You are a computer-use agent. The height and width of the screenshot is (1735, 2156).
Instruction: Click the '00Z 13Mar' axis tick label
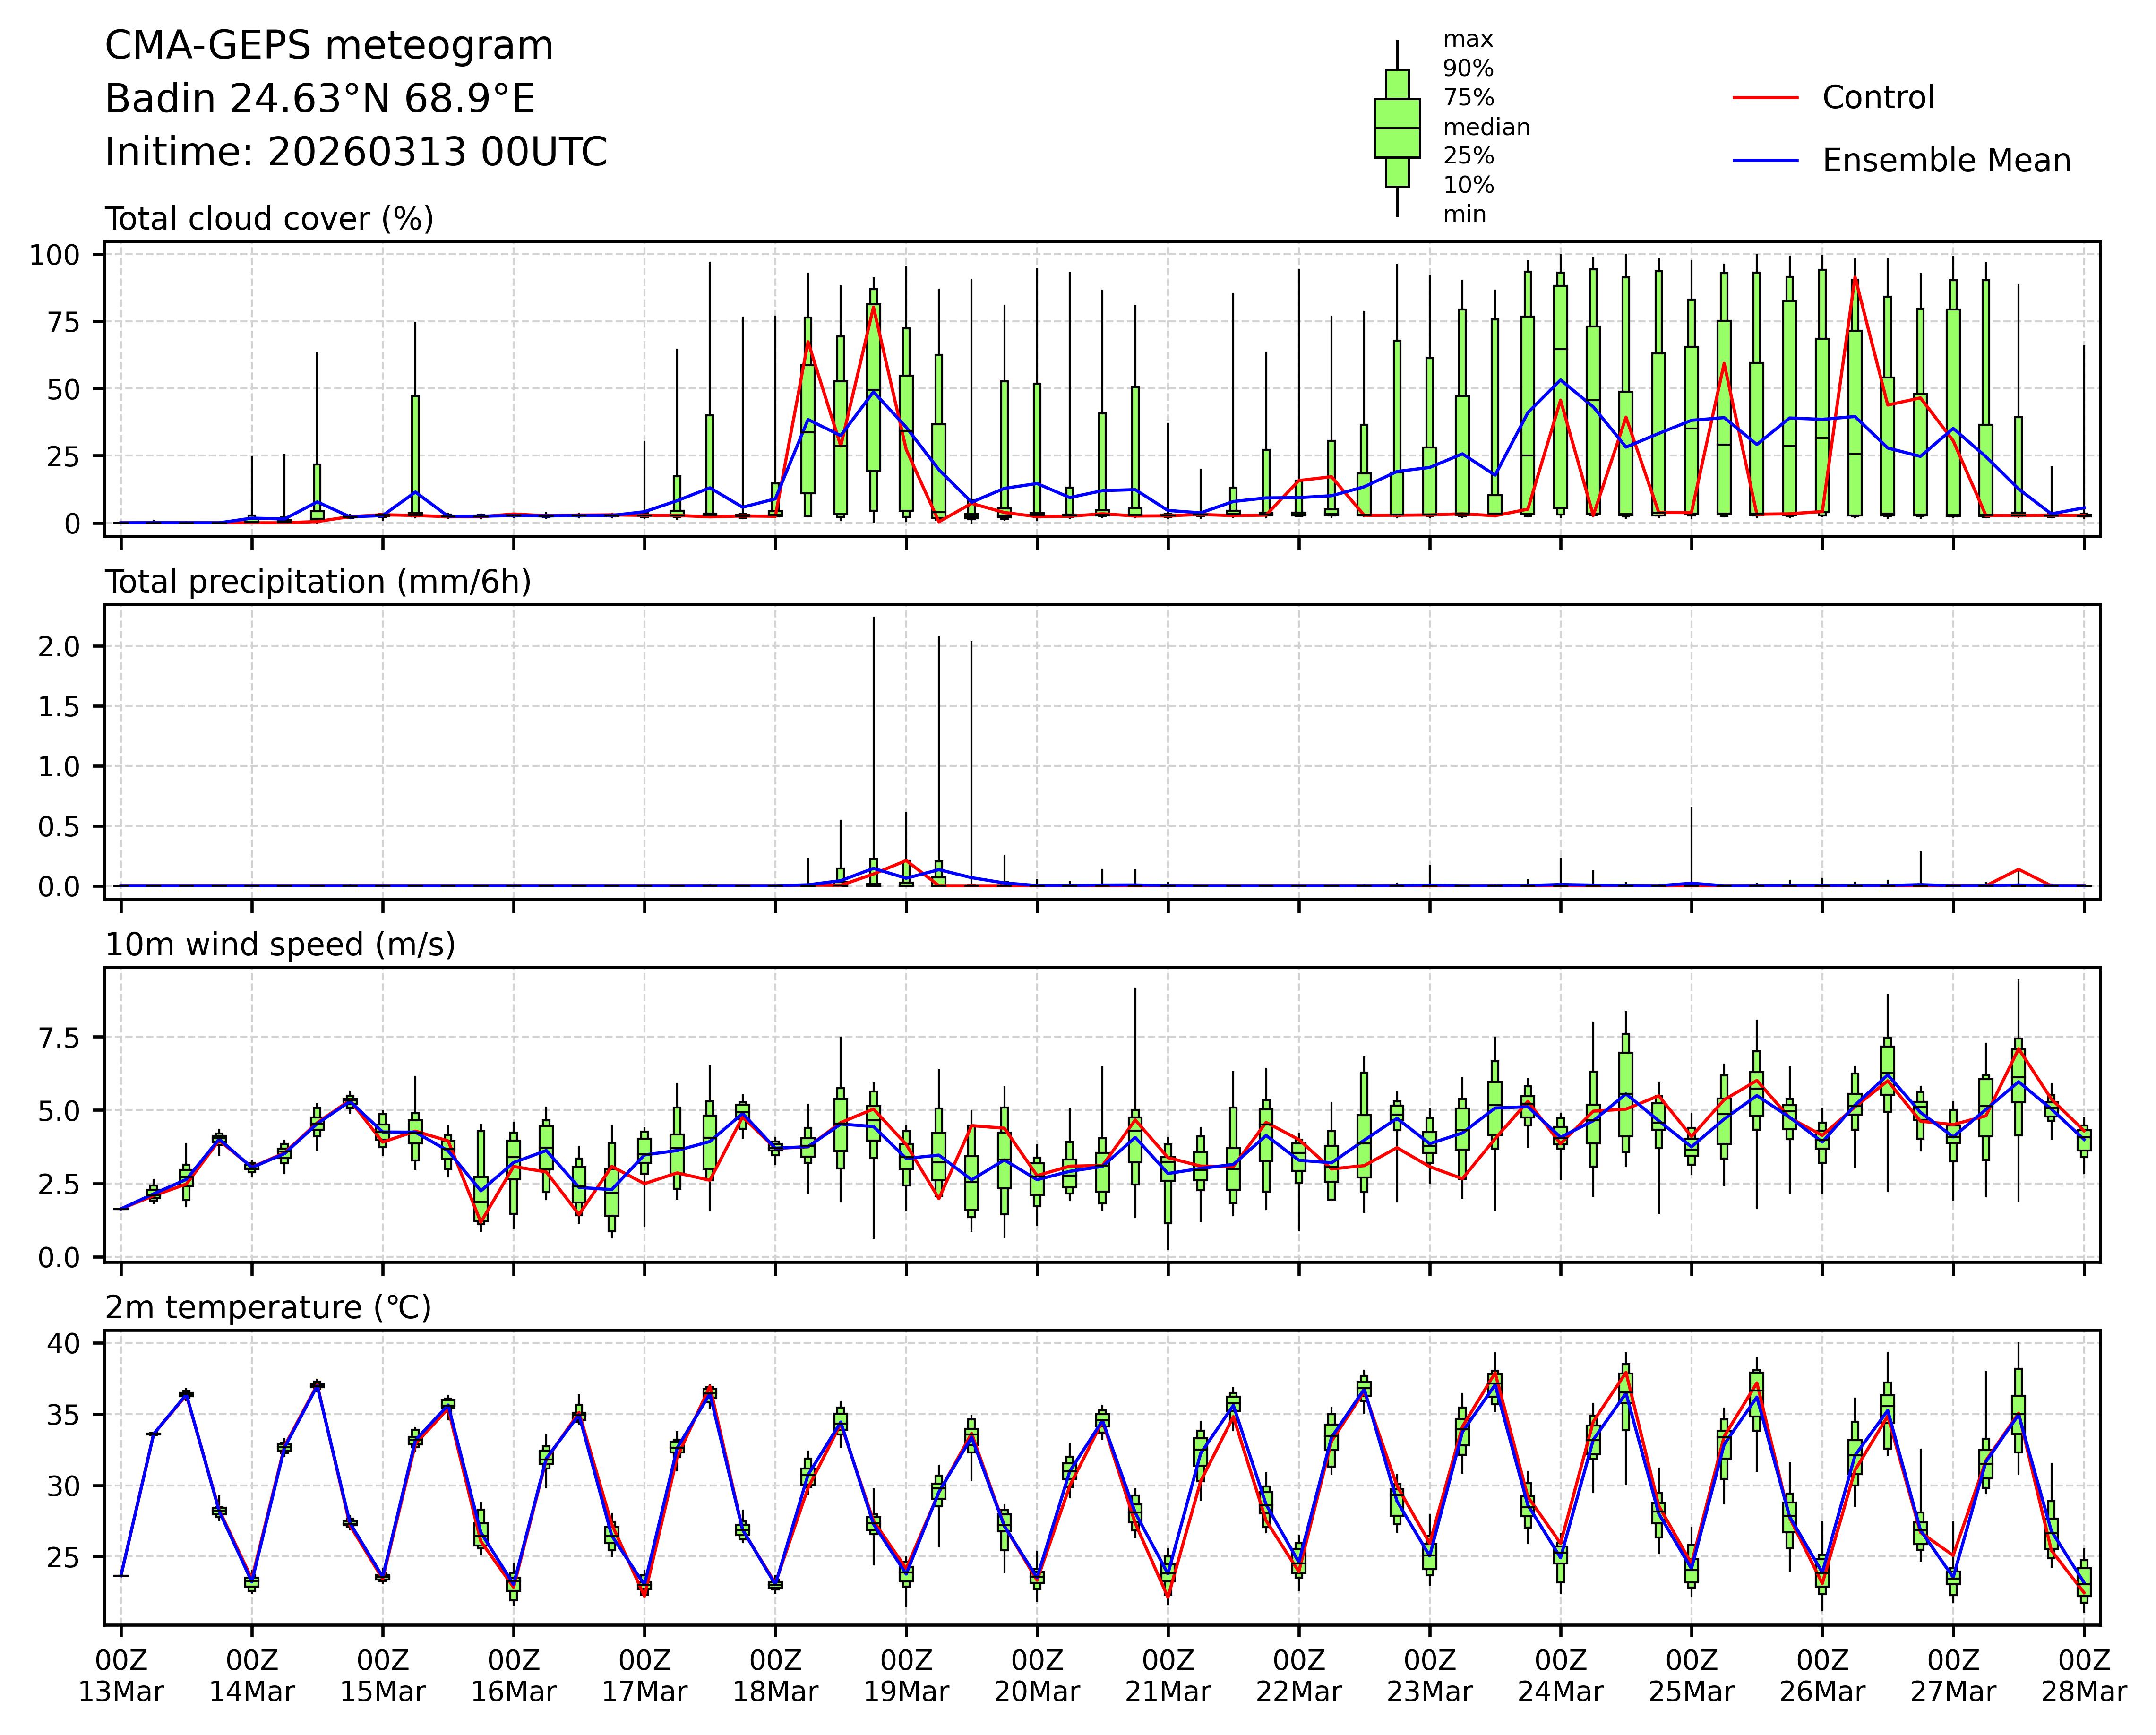tap(121, 1677)
